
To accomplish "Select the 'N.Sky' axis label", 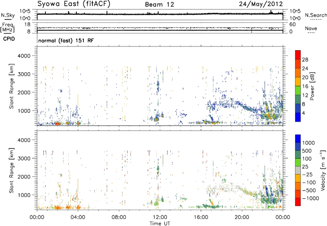I will point(8,16).
